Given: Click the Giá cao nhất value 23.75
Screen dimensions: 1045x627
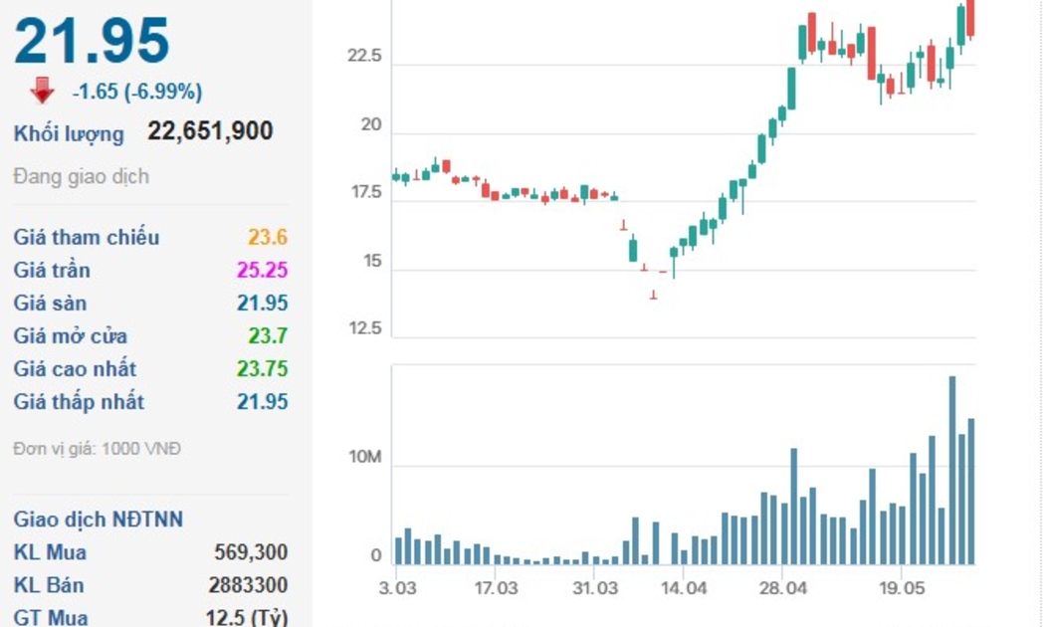Looking at the screenshot, I should [262, 368].
